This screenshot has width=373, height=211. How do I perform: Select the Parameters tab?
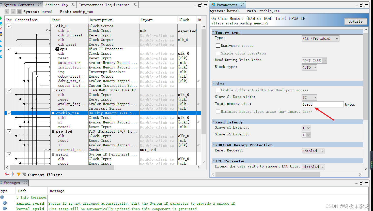(227, 5)
